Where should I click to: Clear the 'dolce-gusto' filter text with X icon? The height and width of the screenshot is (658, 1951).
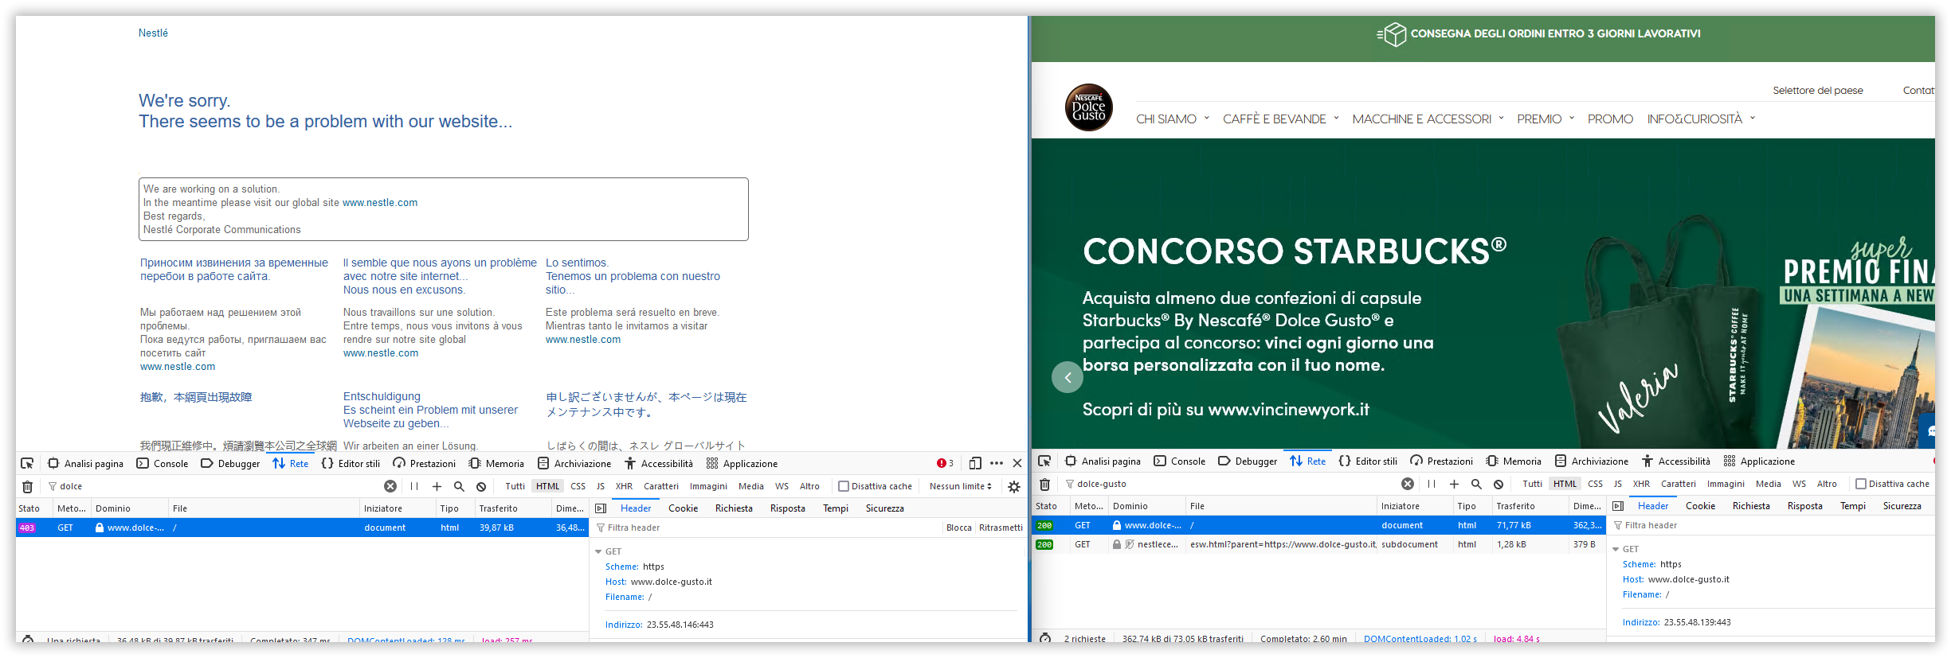pyautogui.click(x=1408, y=484)
